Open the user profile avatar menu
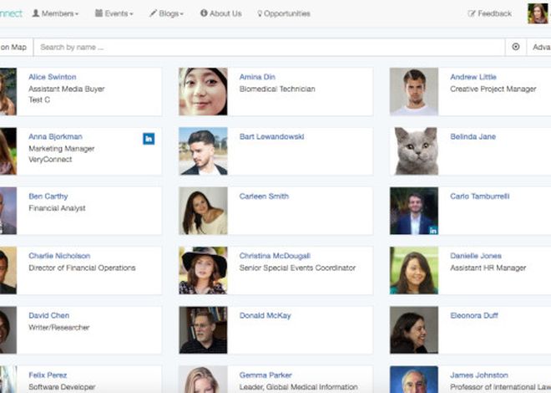551x393 pixels. tap(538, 13)
